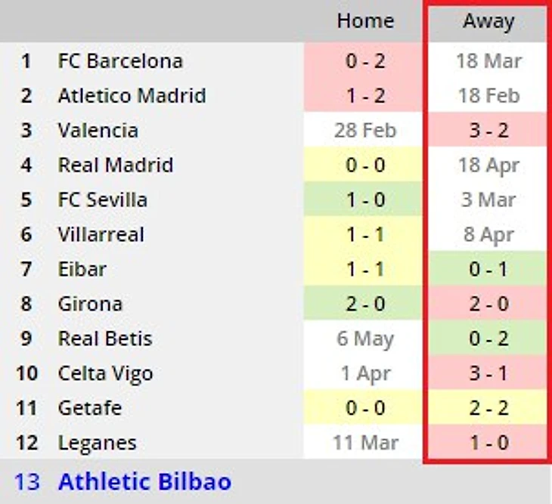Select Celta Vigo in the list
This screenshot has width=552, height=504.
click(x=105, y=374)
